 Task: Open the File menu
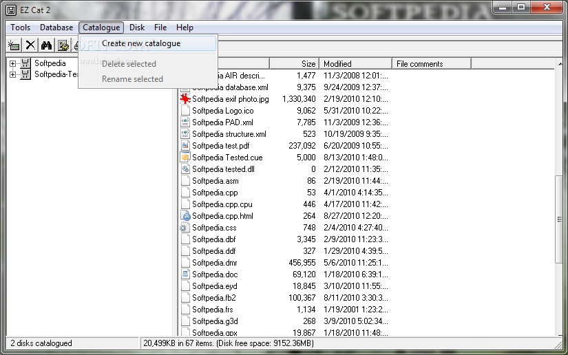pos(160,28)
